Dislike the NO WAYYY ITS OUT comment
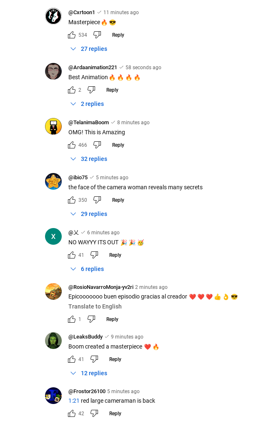Image resolution: width=261 pixels, height=424 pixels. 94,255
